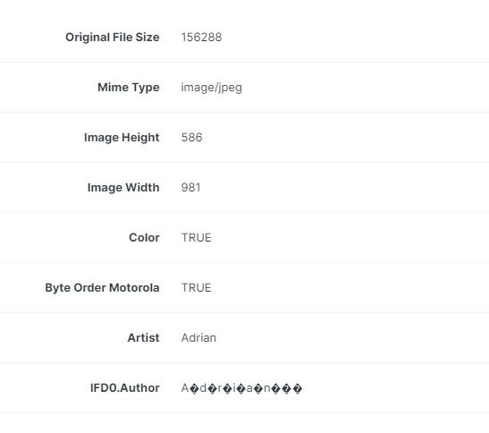Select the width value 981
489x433 pixels.
190,187
